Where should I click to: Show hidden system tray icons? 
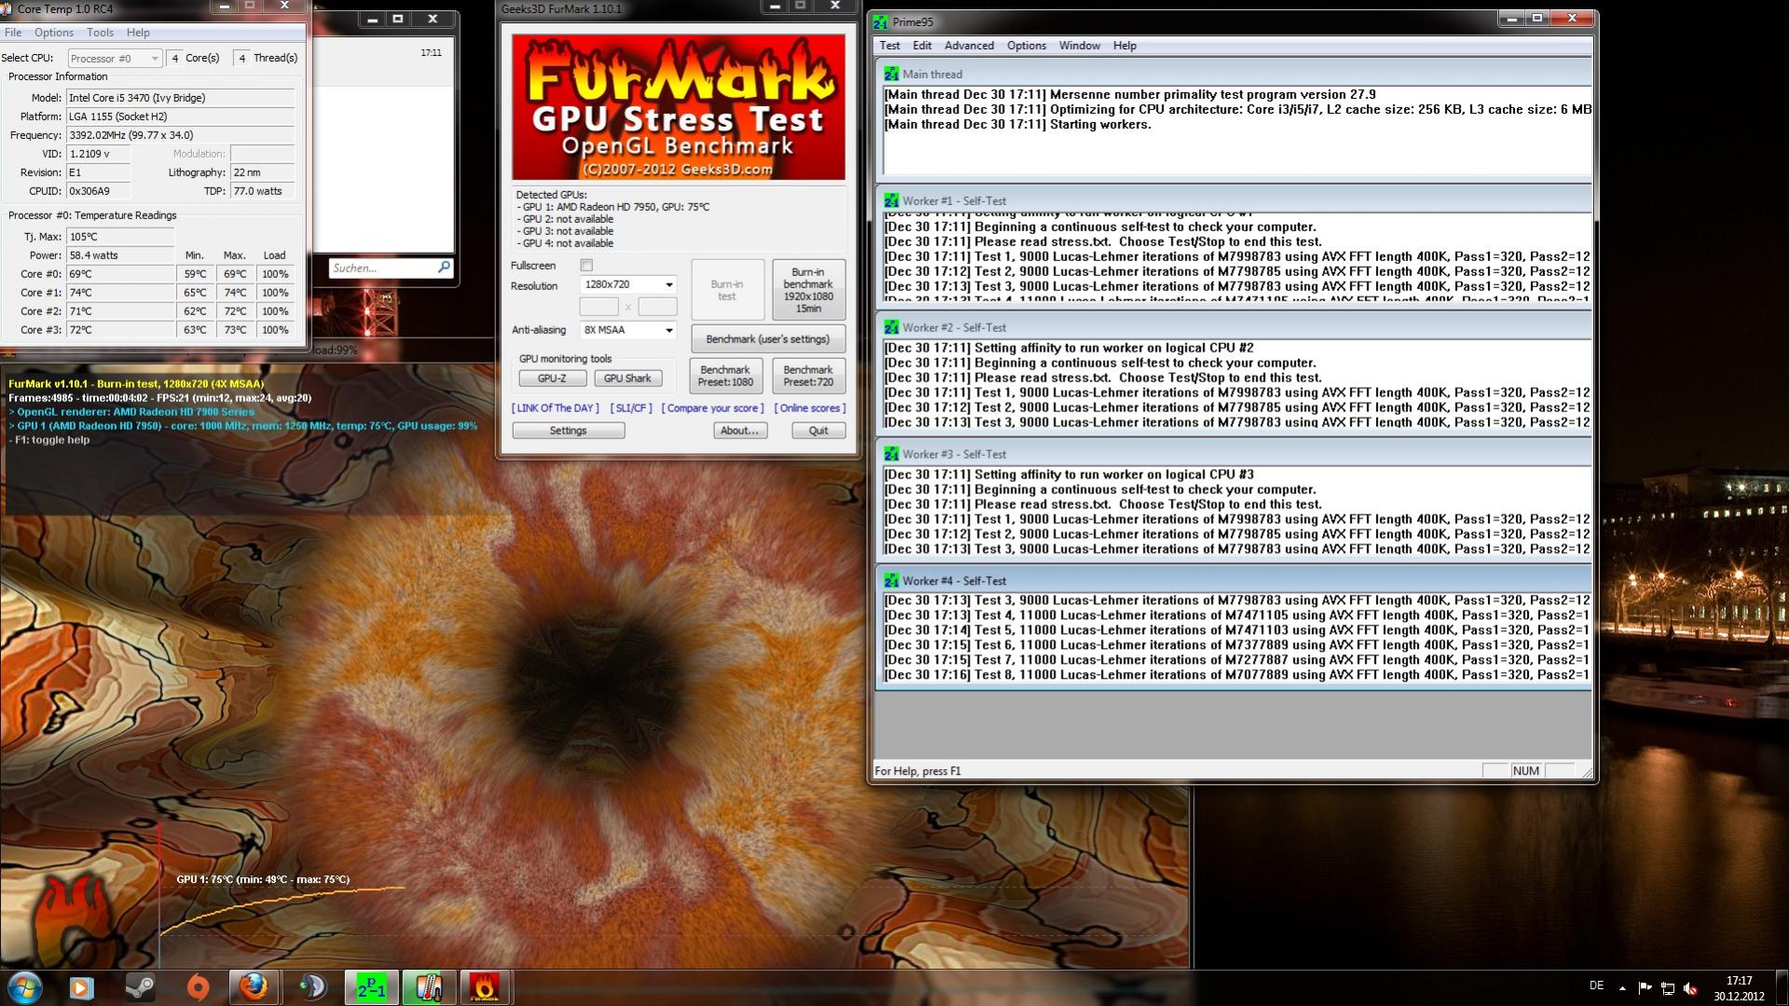point(1622,988)
